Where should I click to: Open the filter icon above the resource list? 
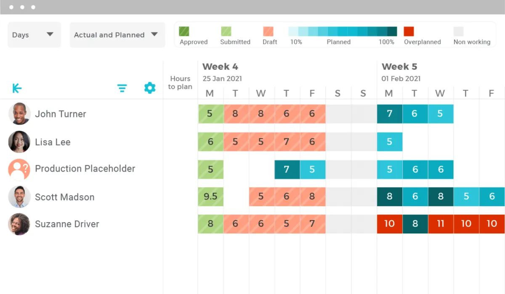(x=122, y=88)
